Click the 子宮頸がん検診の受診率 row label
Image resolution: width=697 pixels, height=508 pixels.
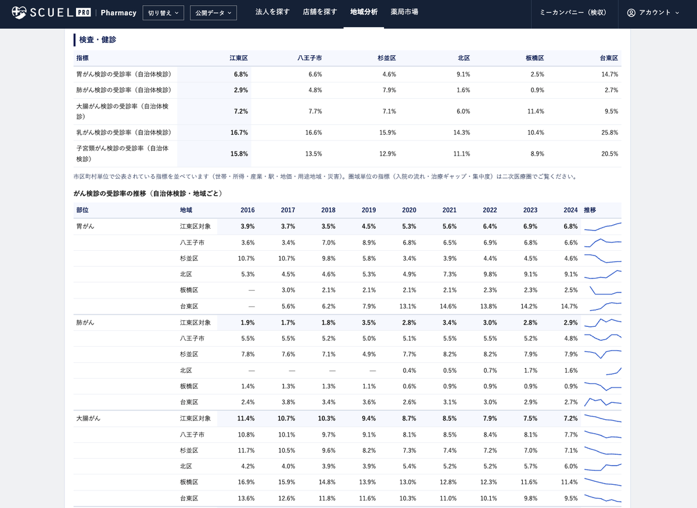[x=123, y=153]
